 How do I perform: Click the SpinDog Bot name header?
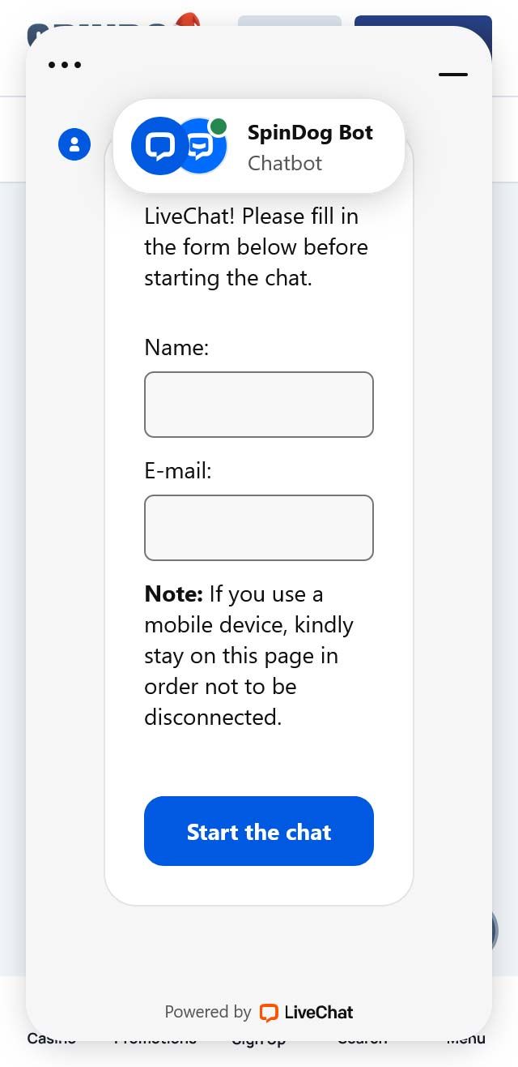(310, 133)
